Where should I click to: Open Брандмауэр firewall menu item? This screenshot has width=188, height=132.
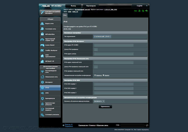click(50, 98)
